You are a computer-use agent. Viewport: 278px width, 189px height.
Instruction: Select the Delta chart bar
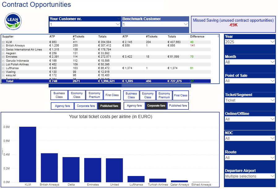coord(71,170)
